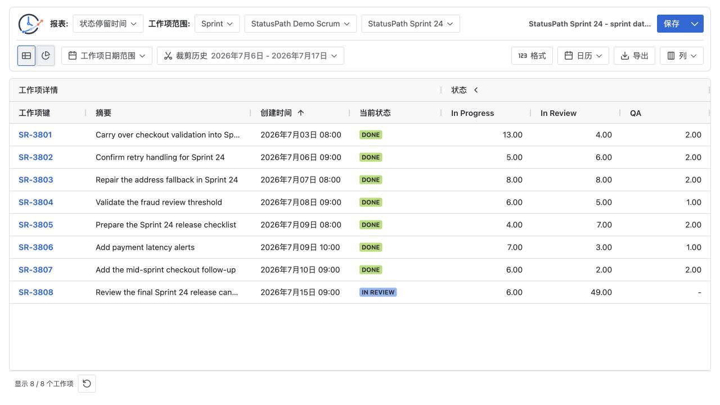Click summary 'Validate the fraud review threshold'
This screenshot has height=405, width=720.
(x=159, y=202)
